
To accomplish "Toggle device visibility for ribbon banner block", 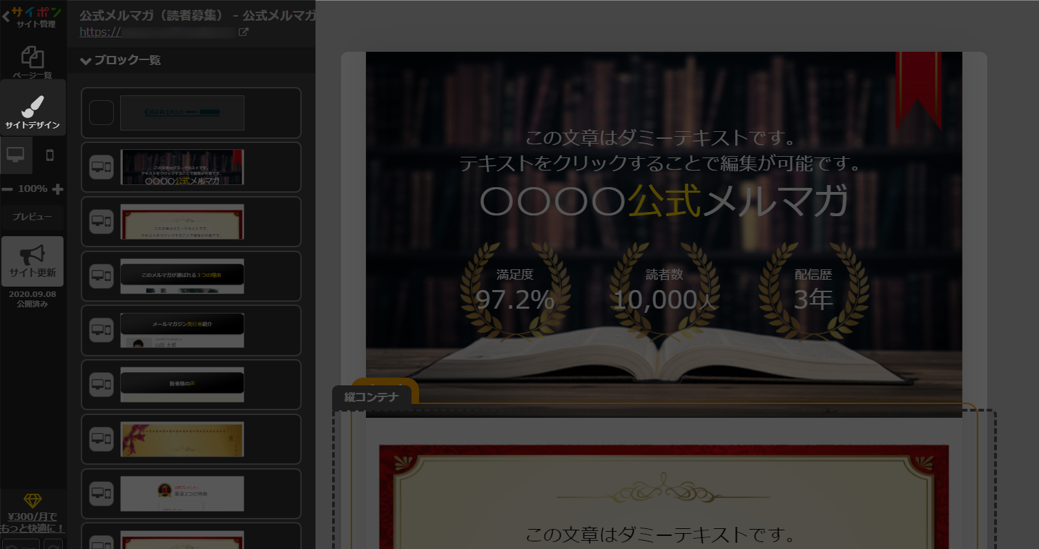I will click(x=101, y=439).
